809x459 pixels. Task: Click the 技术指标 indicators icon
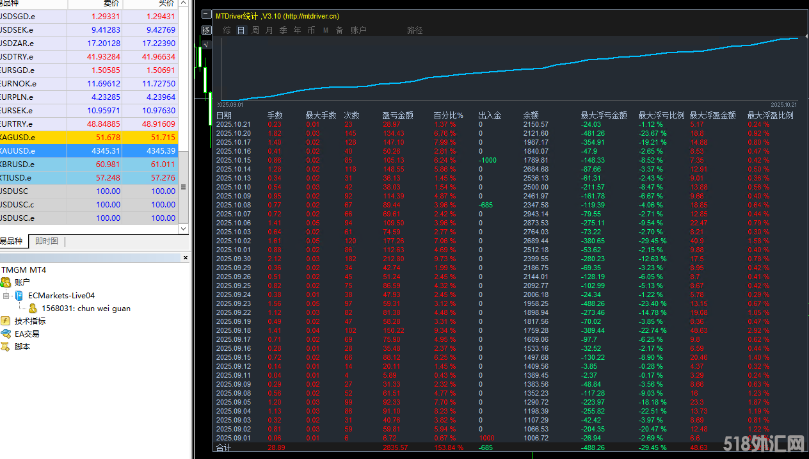[x=6, y=321]
